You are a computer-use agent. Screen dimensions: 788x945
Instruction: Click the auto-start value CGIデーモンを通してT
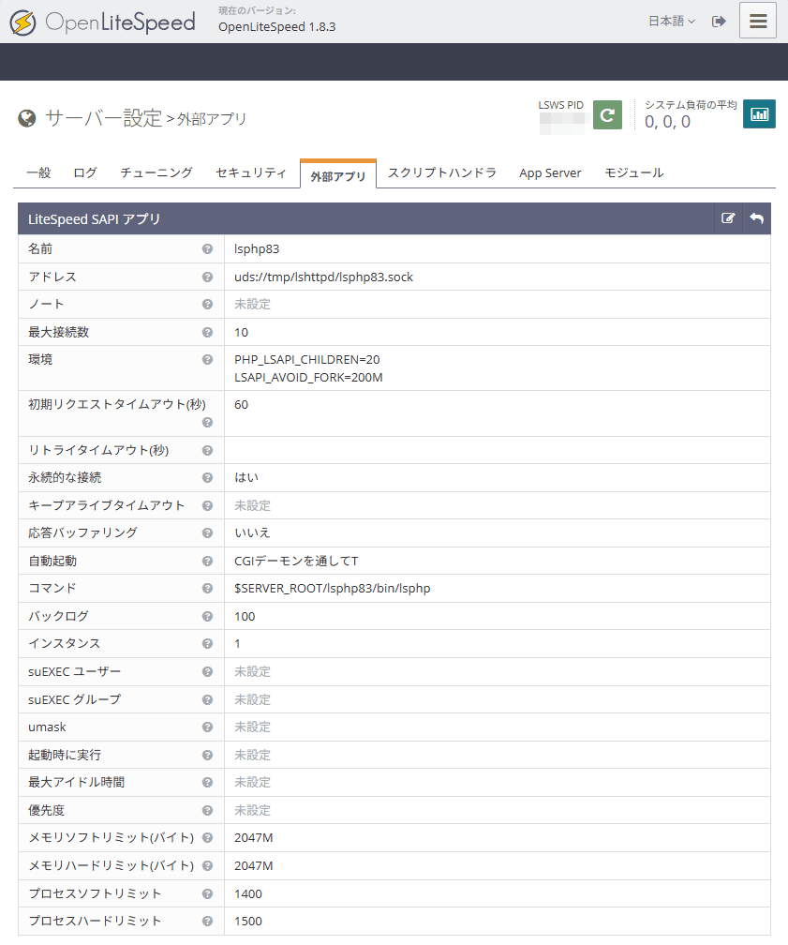(x=296, y=561)
